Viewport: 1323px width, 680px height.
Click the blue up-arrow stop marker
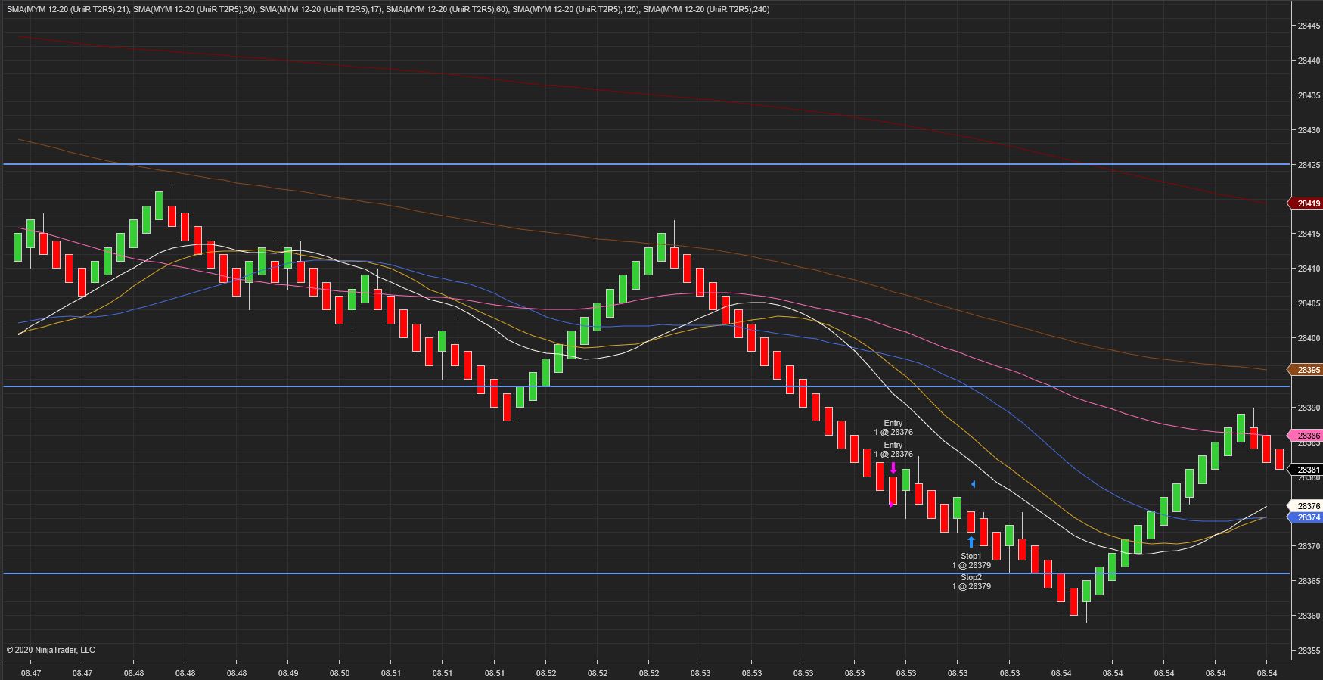click(971, 542)
